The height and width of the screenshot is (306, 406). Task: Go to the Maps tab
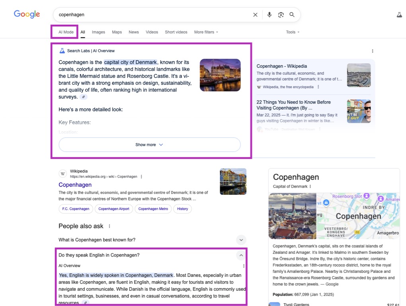117,32
